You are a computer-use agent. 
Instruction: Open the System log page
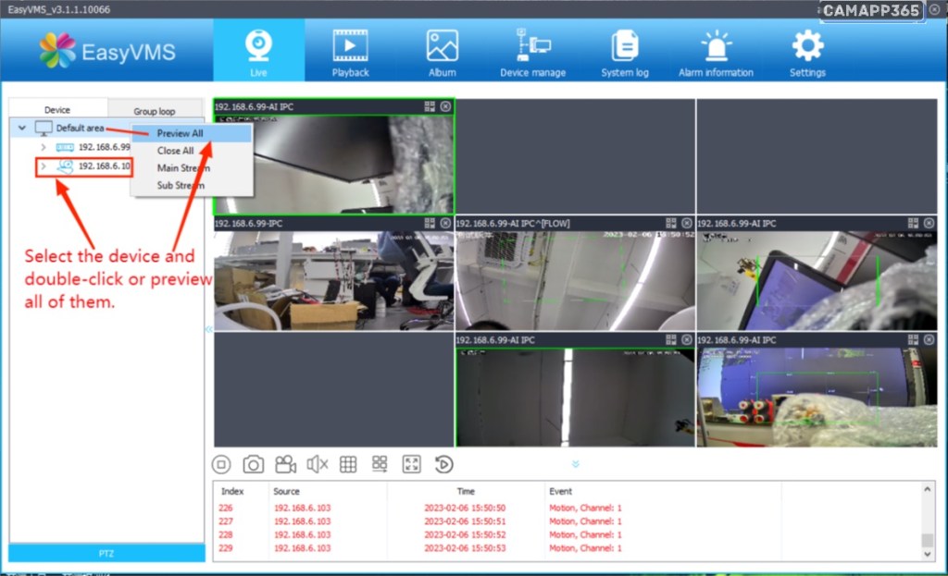pyautogui.click(x=625, y=52)
